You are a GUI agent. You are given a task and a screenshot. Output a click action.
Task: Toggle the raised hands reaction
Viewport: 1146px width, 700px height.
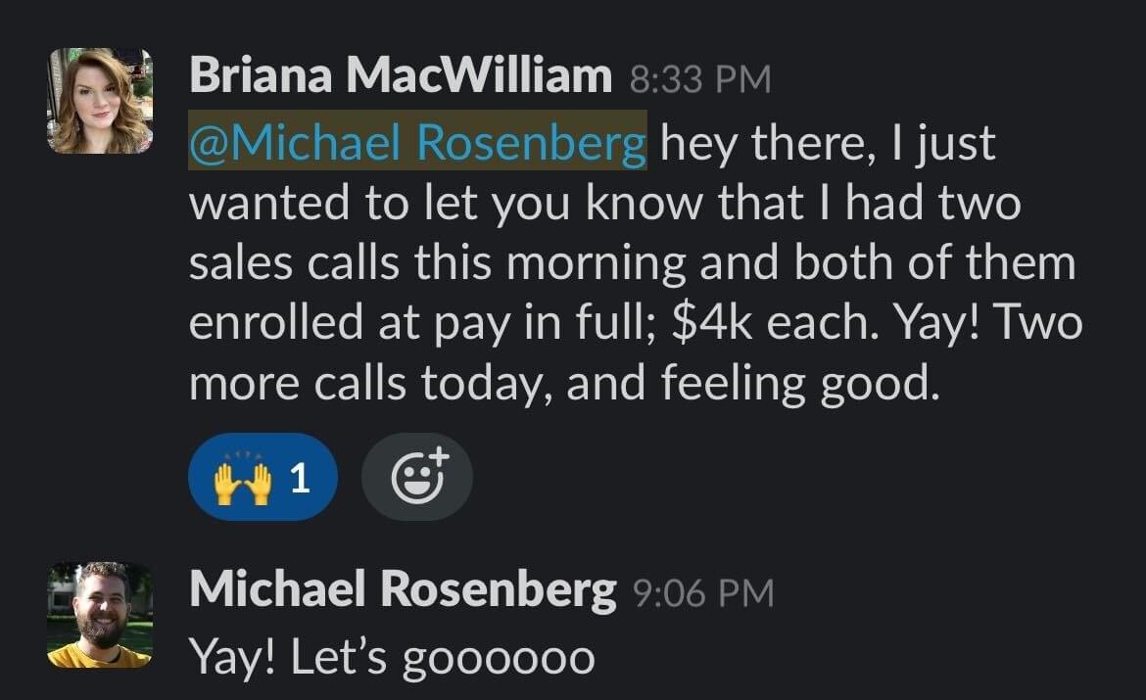pyautogui.click(x=263, y=477)
